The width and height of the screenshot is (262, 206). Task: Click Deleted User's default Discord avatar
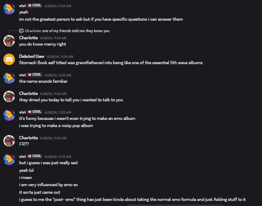9,60
